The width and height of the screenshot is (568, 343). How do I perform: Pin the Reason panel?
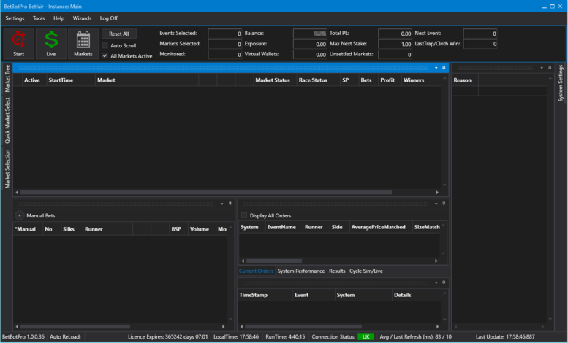tap(550, 68)
